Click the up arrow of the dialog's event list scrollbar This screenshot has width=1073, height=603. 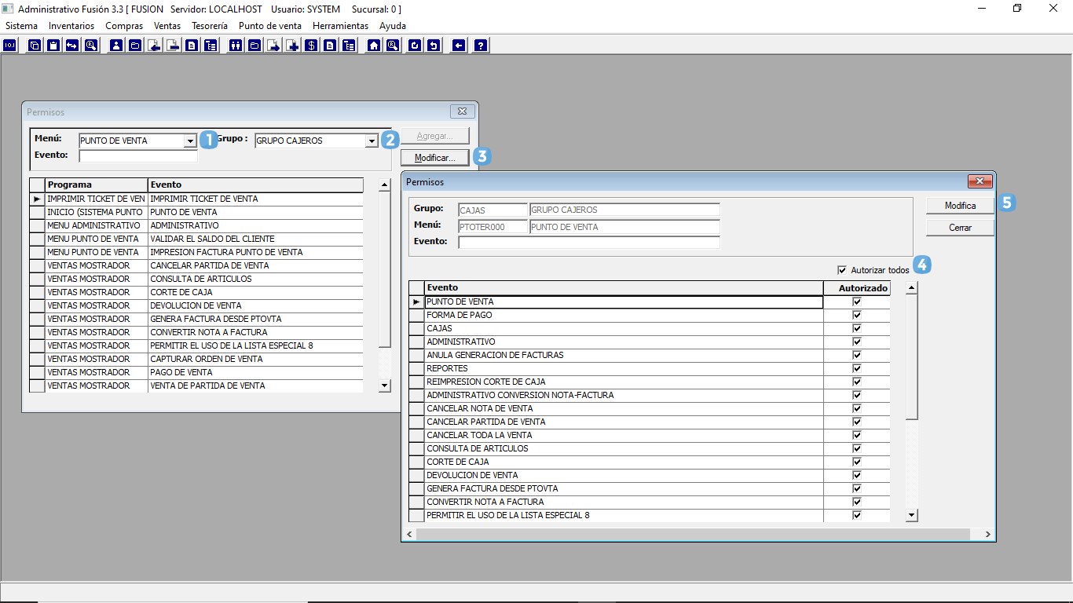pos(911,287)
